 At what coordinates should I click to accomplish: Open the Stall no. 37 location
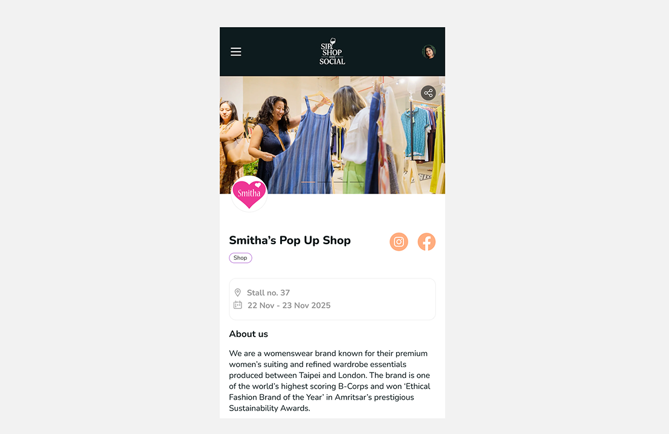pos(268,292)
